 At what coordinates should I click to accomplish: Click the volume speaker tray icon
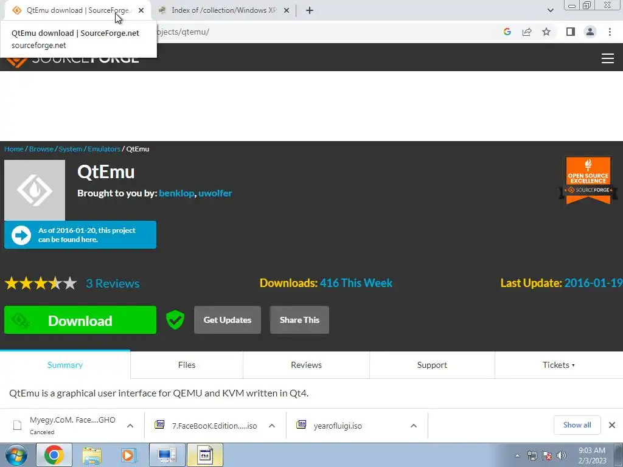(562, 455)
